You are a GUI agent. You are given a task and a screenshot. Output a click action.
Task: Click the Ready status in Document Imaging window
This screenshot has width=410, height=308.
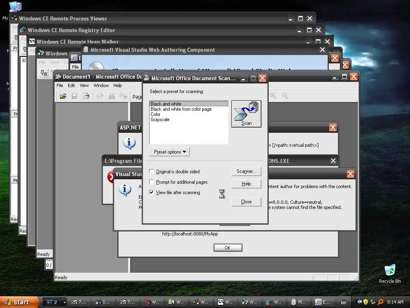pyautogui.click(x=61, y=278)
